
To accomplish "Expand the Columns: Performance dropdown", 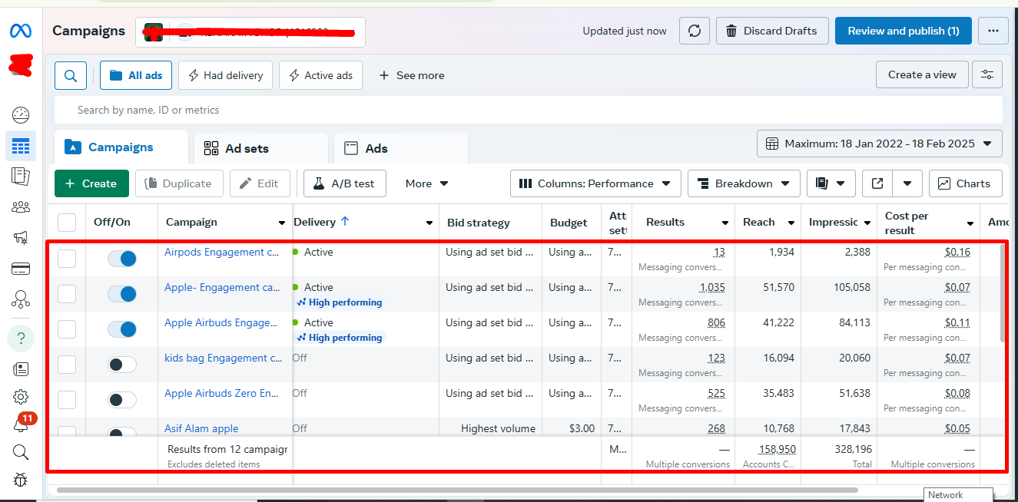I will 595,183.
